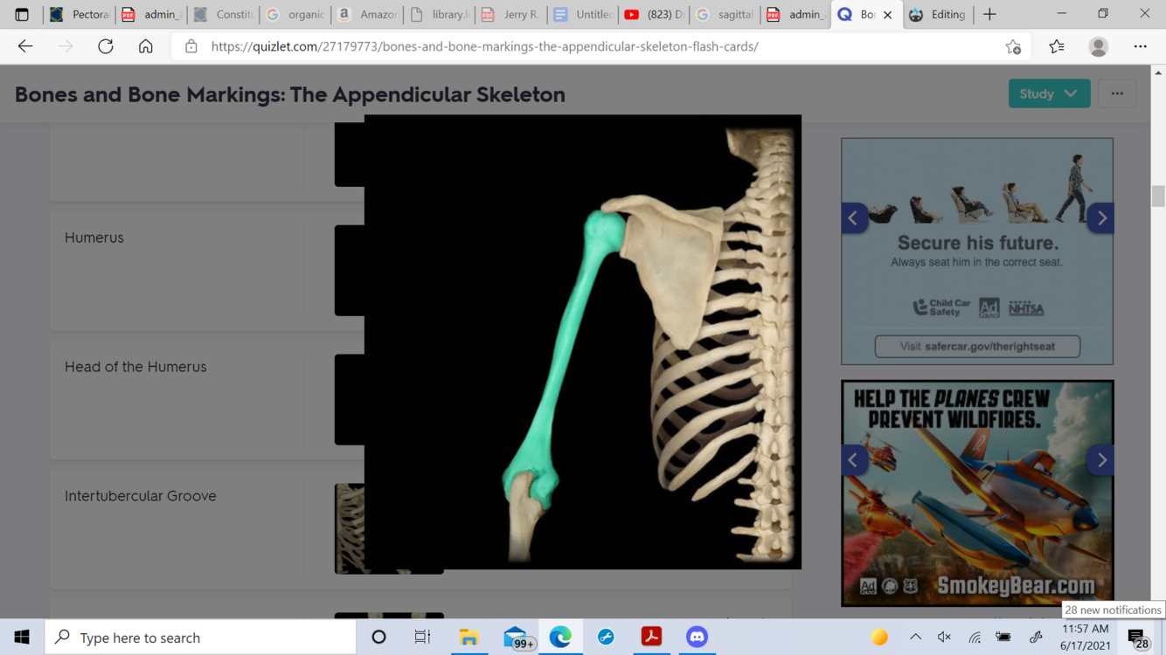Visit safercar.gov/therightseat link
The image size is (1166, 655).
coord(977,346)
